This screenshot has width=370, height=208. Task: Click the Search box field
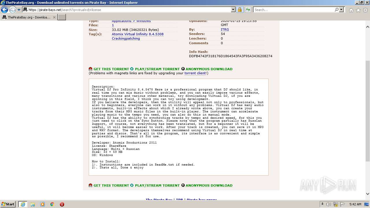point(294,10)
